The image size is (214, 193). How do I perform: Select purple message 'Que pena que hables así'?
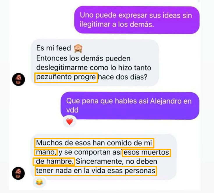(130, 105)
